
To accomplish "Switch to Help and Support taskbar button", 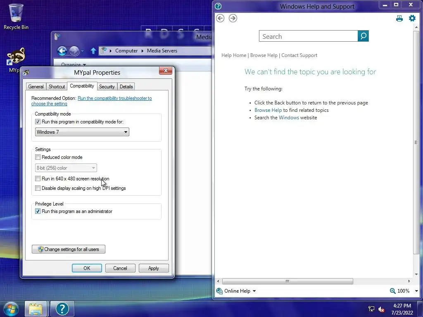I will [x=62, y=309].
